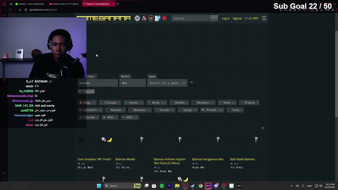Filter results by Members 37
The height and width of the screenshot is (190, 338).
203,103
